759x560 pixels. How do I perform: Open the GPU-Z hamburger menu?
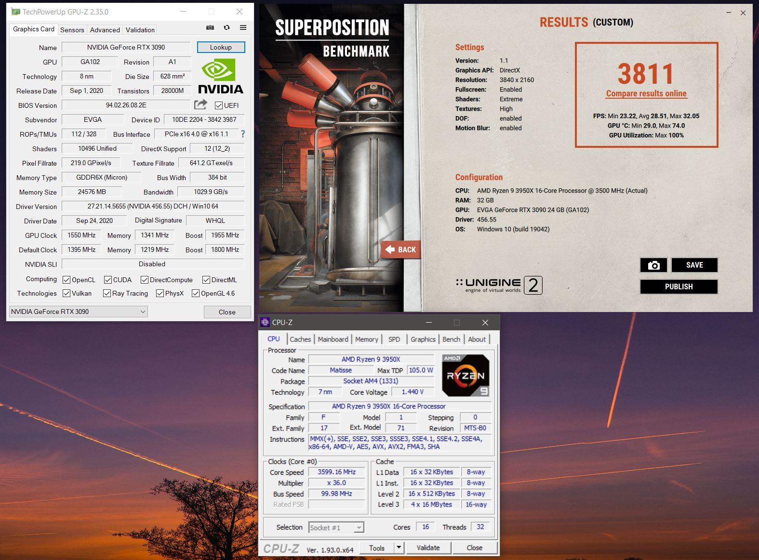tap(243, 28)
